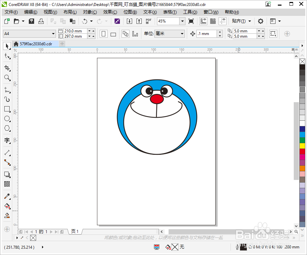Click the Export icon
This screenshot has height=255, width=307.
click(139, 21)
